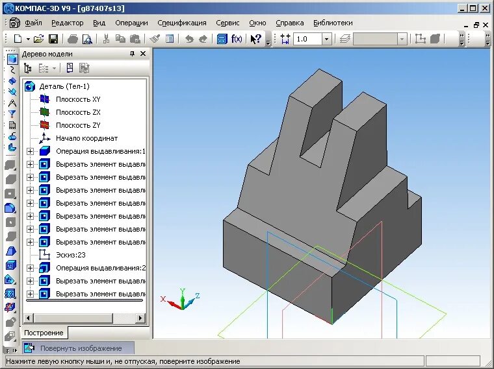Image resolution: width=494 pixels, height=369 pixels.
Task: Click the What's This help cursor icon
Action: click(x=256, y=39)
